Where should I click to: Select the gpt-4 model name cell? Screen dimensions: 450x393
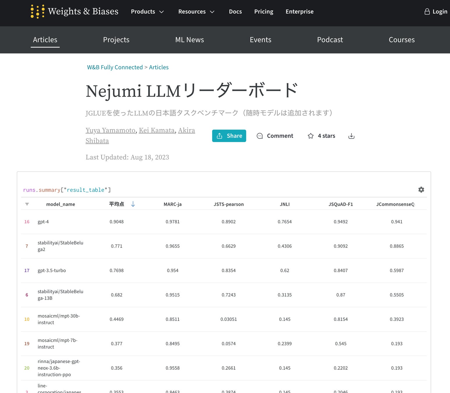point(43,222)
